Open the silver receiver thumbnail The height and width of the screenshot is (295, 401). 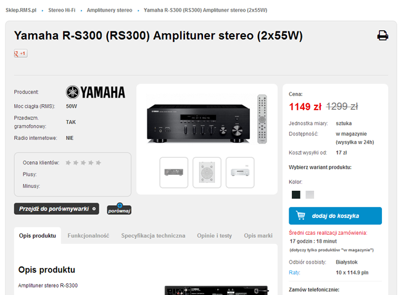(240, 172)
